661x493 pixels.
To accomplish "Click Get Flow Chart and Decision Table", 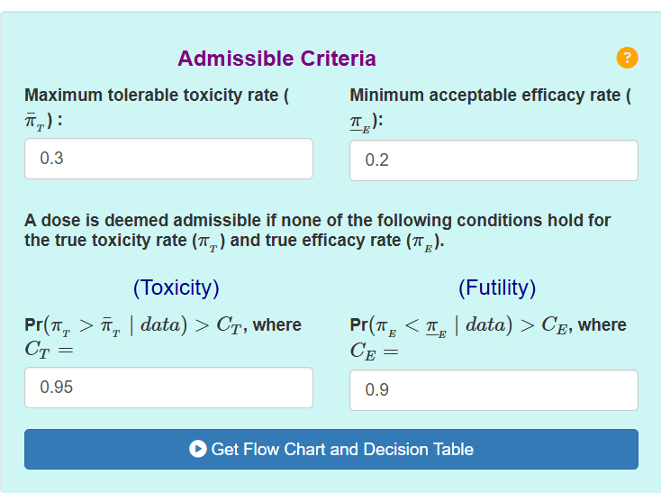I will (x=331, y=449).
